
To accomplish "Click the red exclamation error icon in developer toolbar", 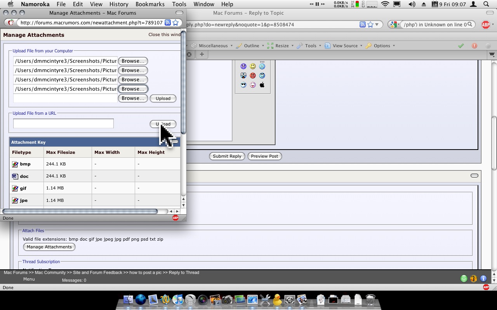I will [x=474, y=46].
